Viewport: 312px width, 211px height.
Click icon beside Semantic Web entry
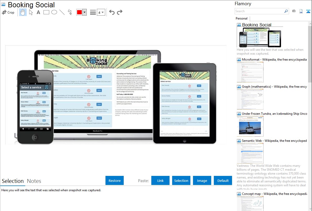[x=239, y=140]
